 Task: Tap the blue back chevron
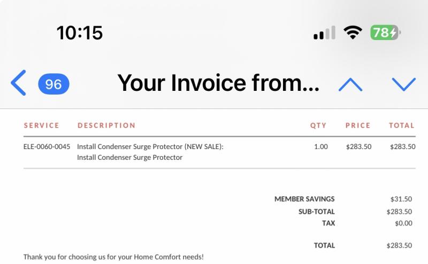pyautogui.click(x=18, y=83)
